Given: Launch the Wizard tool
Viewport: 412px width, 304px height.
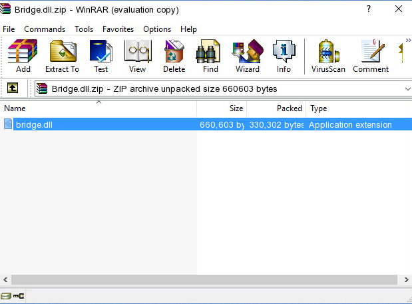Looking at the screenshot, I should click(248, 56).
